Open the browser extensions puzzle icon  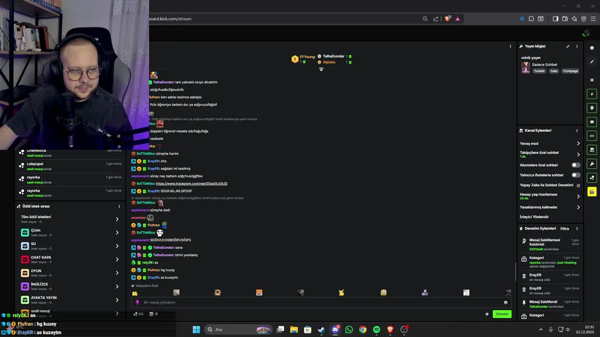531,19
